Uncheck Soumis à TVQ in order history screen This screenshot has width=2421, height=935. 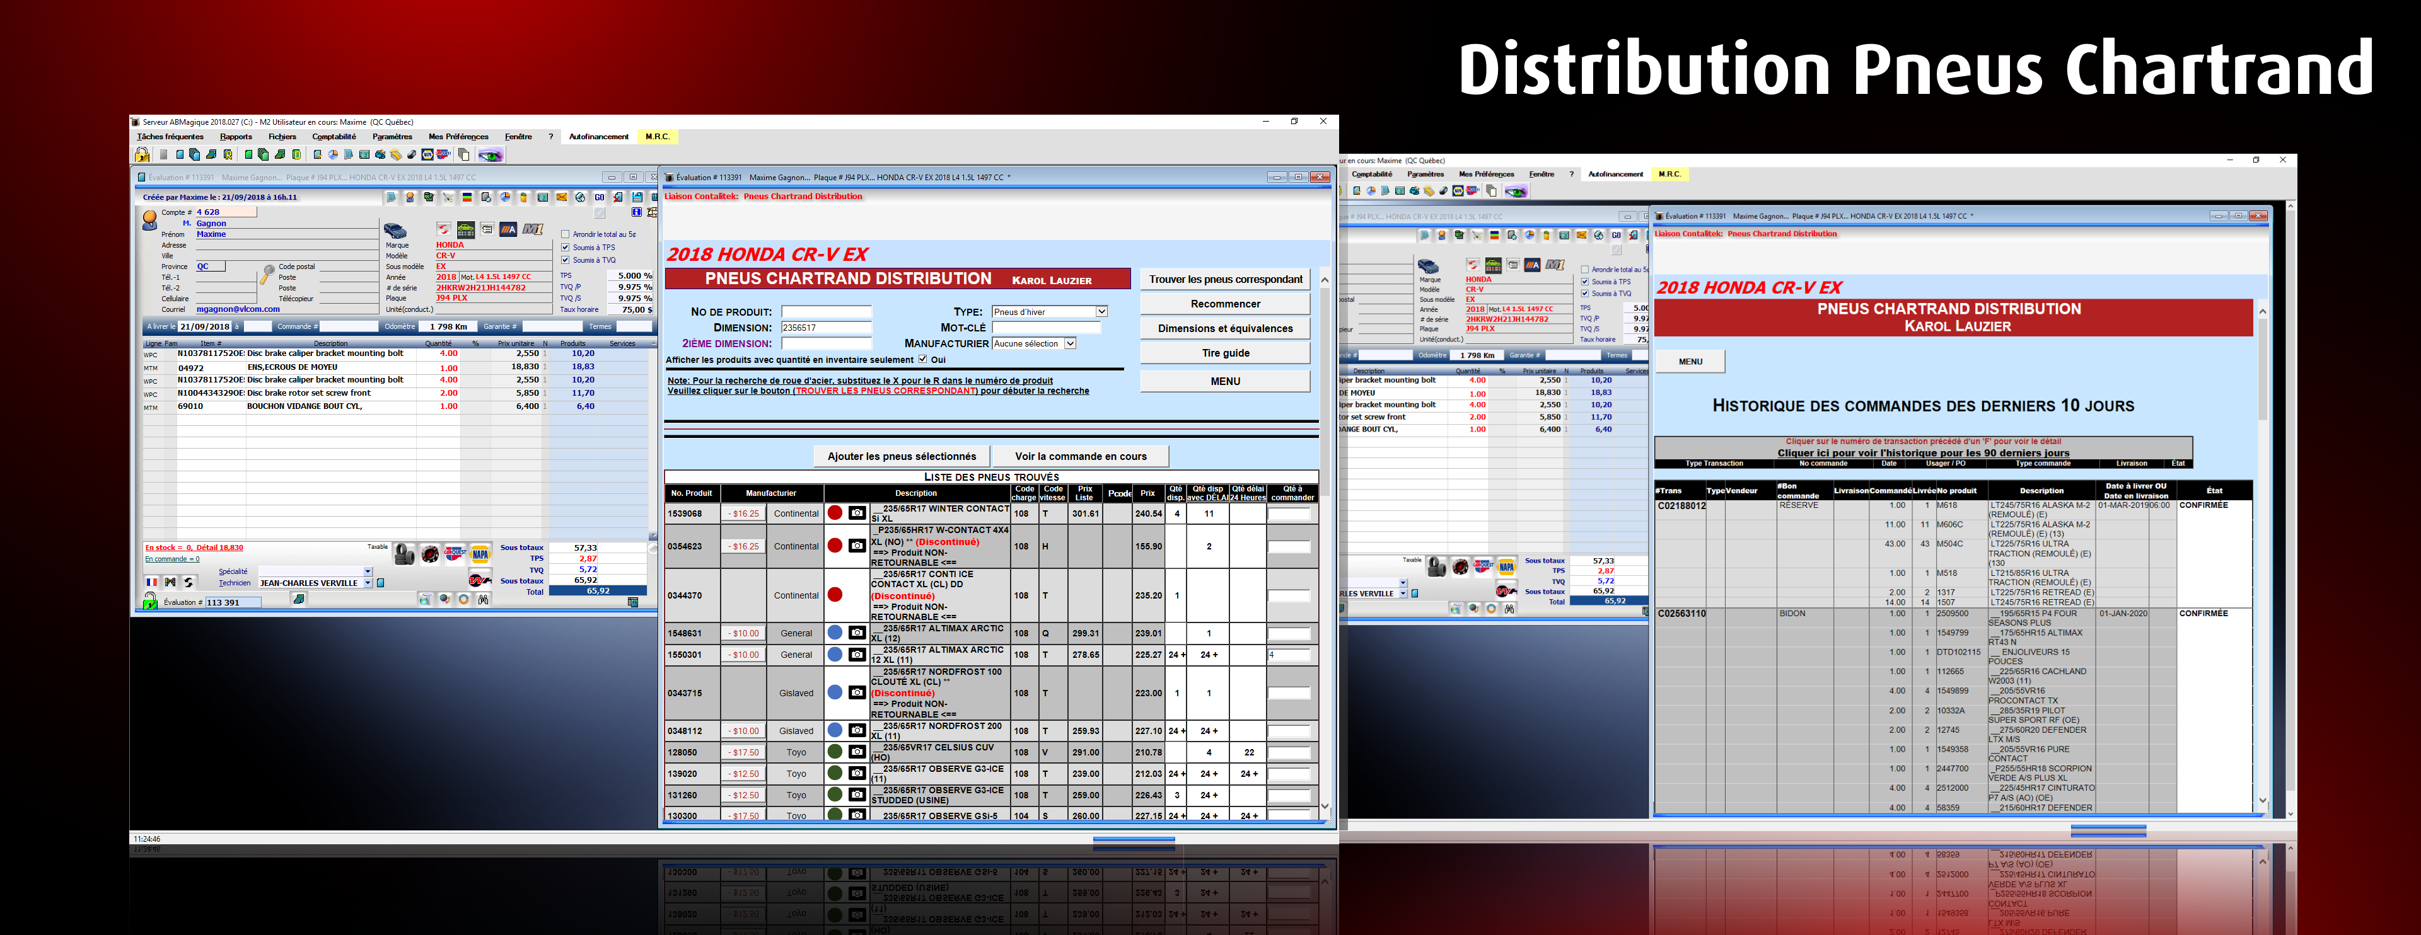(x=1584, y=294)
